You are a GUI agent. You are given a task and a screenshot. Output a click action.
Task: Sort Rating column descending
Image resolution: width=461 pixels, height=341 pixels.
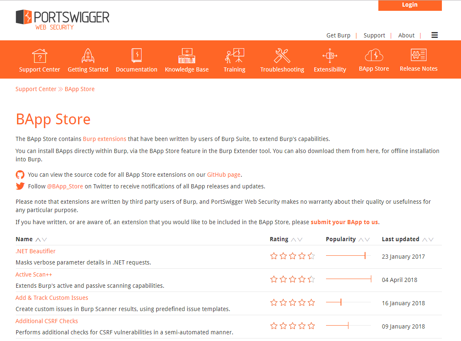pyautogui.click(x=300, y=240)
